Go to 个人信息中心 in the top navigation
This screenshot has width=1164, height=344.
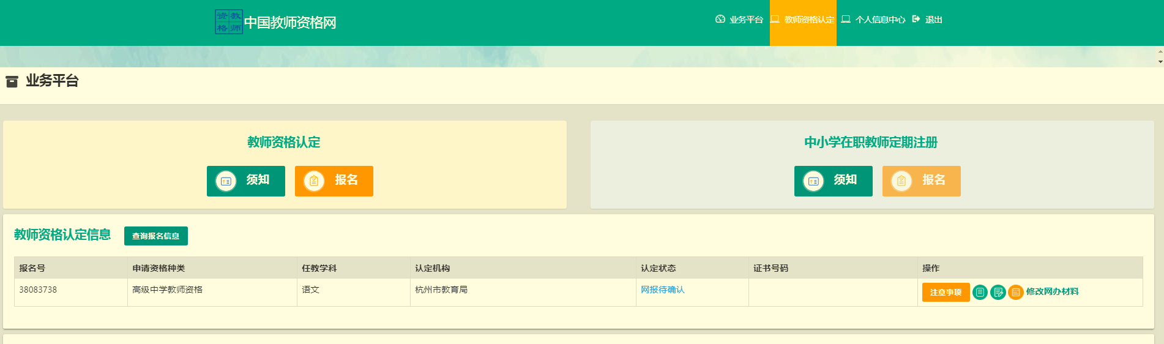pyautogui.click(x=873, y=20)
